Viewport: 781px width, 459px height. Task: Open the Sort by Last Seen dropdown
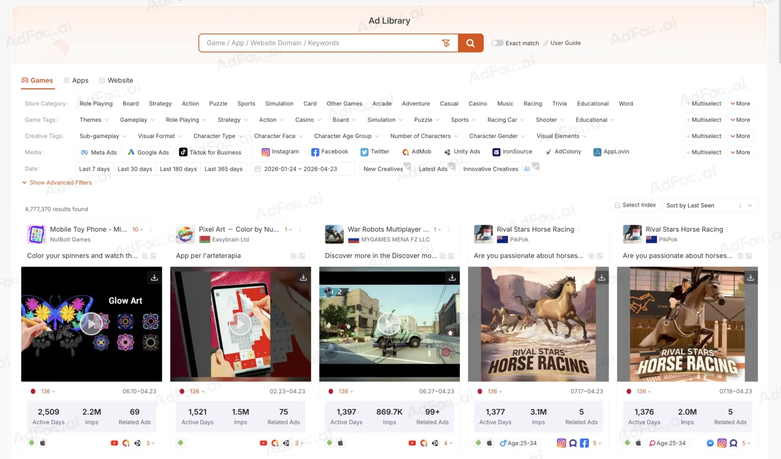coord(710,206)
